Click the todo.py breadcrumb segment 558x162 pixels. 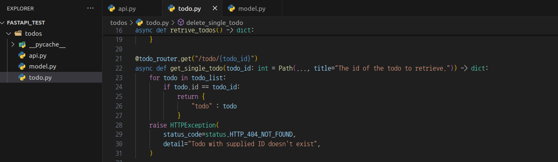(157, 22)
